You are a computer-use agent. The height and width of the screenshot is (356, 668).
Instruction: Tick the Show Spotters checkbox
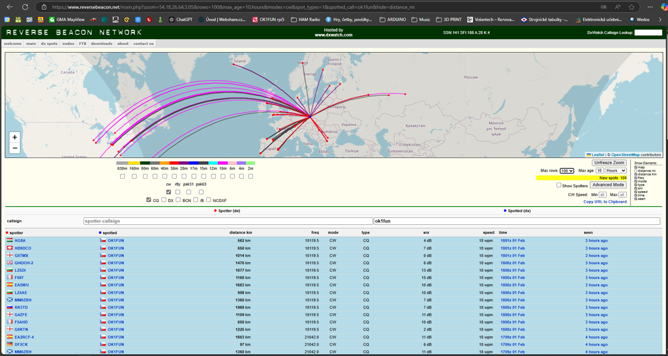point(558,185)
